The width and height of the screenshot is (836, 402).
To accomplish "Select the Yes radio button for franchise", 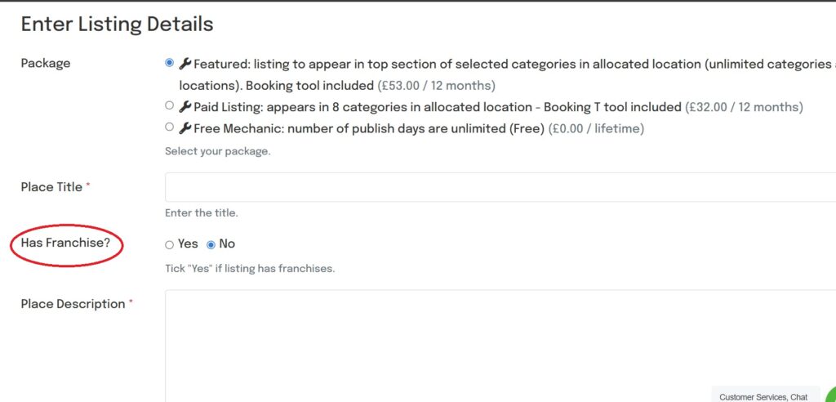I will 170,244.
